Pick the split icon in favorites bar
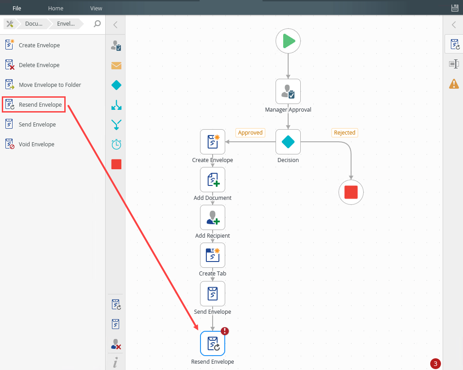Screen dimensions: 463x370 [116, 105]
